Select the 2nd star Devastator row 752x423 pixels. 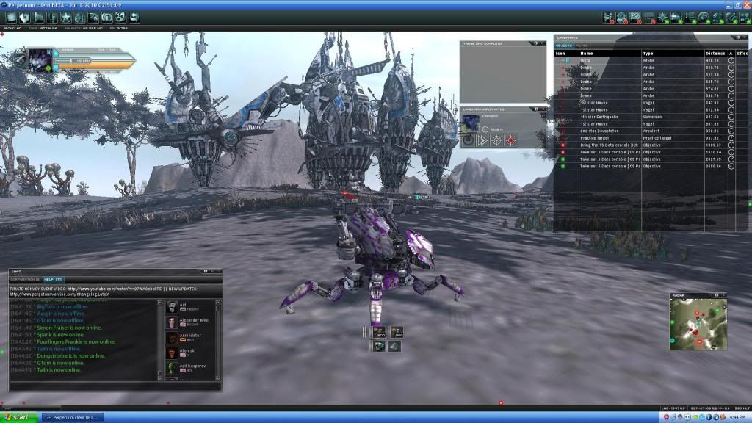(x=651, y=131)
